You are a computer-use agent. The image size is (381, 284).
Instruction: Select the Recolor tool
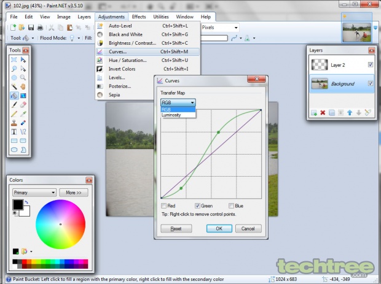pyautogui.click(x=23, y=123)
